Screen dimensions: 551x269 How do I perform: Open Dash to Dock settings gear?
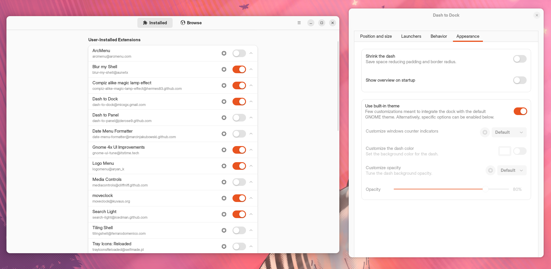coord(224,102)
